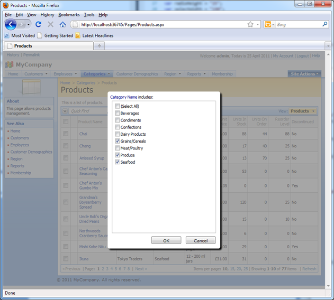Click the URL address field
This screenshot has width=334, height=300.
tap(163, 24)
